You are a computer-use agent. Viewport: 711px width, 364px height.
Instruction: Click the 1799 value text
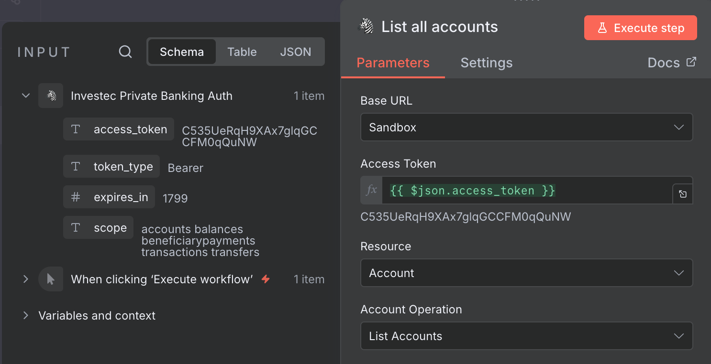[x=175, y=198]
